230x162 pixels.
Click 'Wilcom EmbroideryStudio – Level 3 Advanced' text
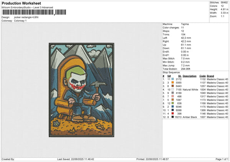pyautogui.click(x=27, y=8)
